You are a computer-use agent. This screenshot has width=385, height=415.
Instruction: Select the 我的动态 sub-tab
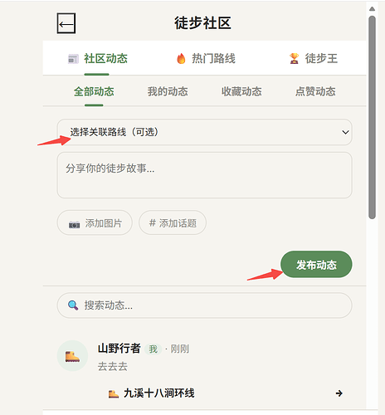click(x=168, y=91)
